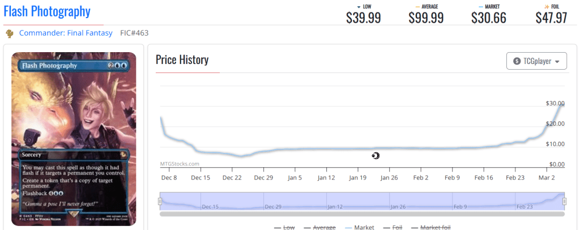Click the orange Average price dash marker
The image size is (580, 230).
point(417,7)
